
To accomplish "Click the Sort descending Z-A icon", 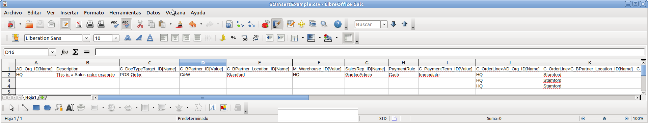I will 251,24.
